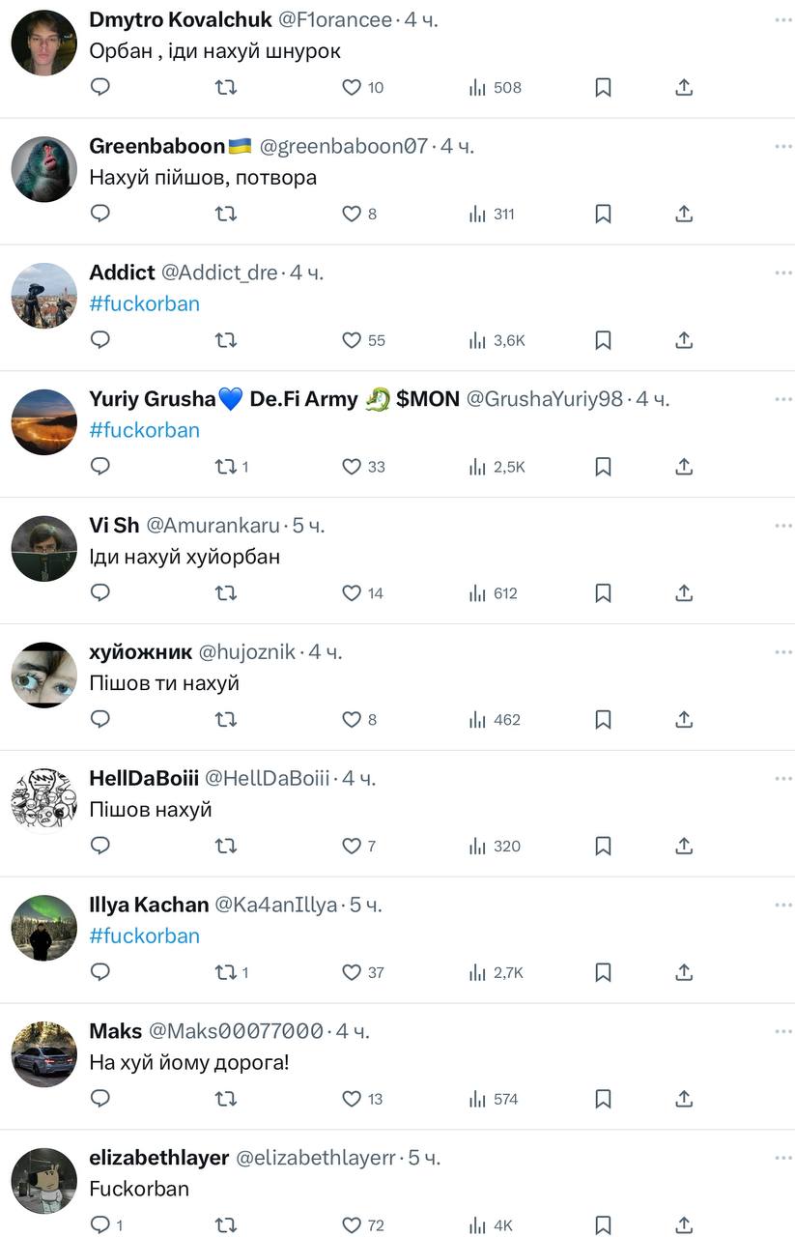The image size is (795, 1237).
Task: Retweet Illya Kachan's post
Action: (x=226, y=973)
